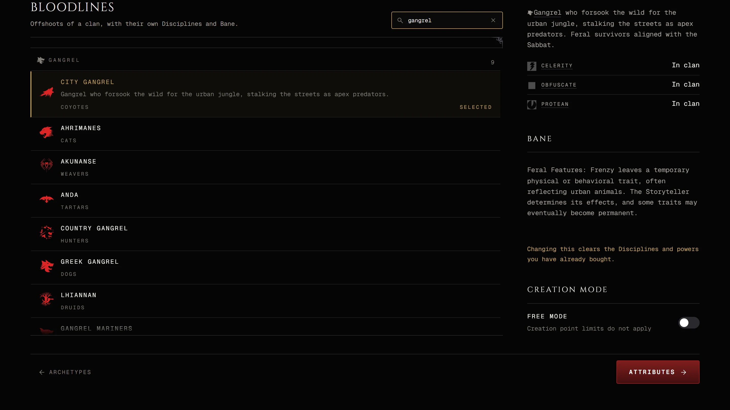Click the Gangrel count number 9
Image resolution: width=730 pixels, height=410 pixels.
point(492,62)
